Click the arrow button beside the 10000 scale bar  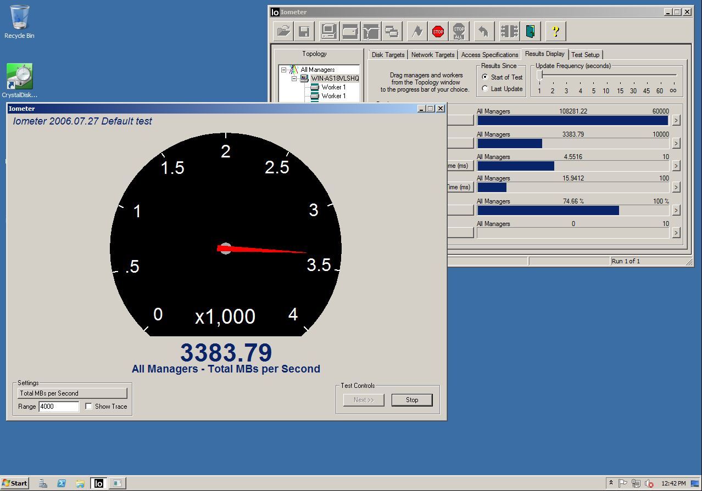pos(676,143)
